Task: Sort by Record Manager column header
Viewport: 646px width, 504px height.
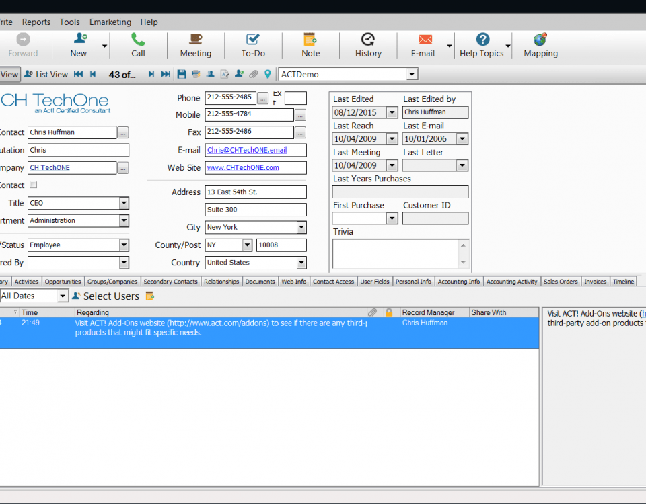Action: pos(434,312)
